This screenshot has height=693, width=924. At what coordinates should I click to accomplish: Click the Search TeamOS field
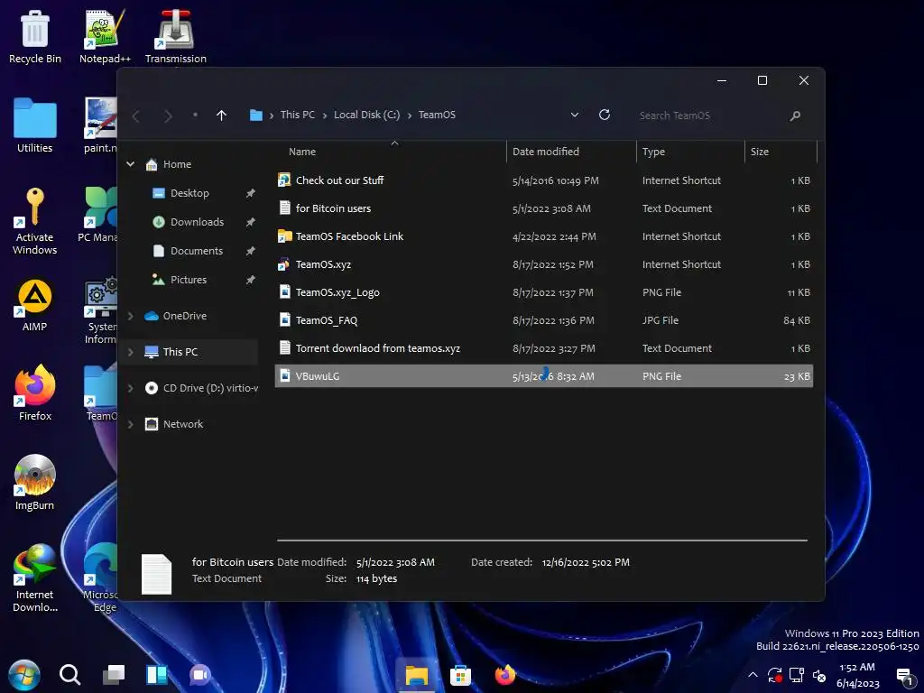click(x=710, y=115)
